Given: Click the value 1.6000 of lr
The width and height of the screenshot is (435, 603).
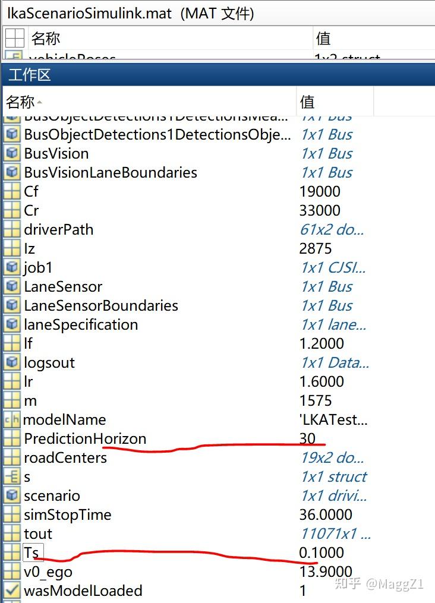Looking at the screenshot, I should click(x=321, y=381).
